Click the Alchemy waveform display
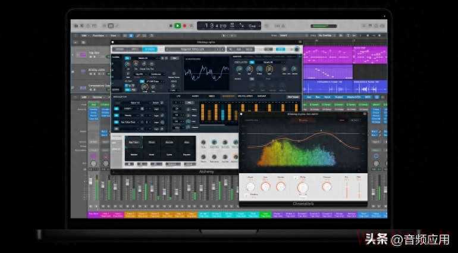Image resolution: width=458 pixels, height=253 pixels. click(x=206, y=74)
